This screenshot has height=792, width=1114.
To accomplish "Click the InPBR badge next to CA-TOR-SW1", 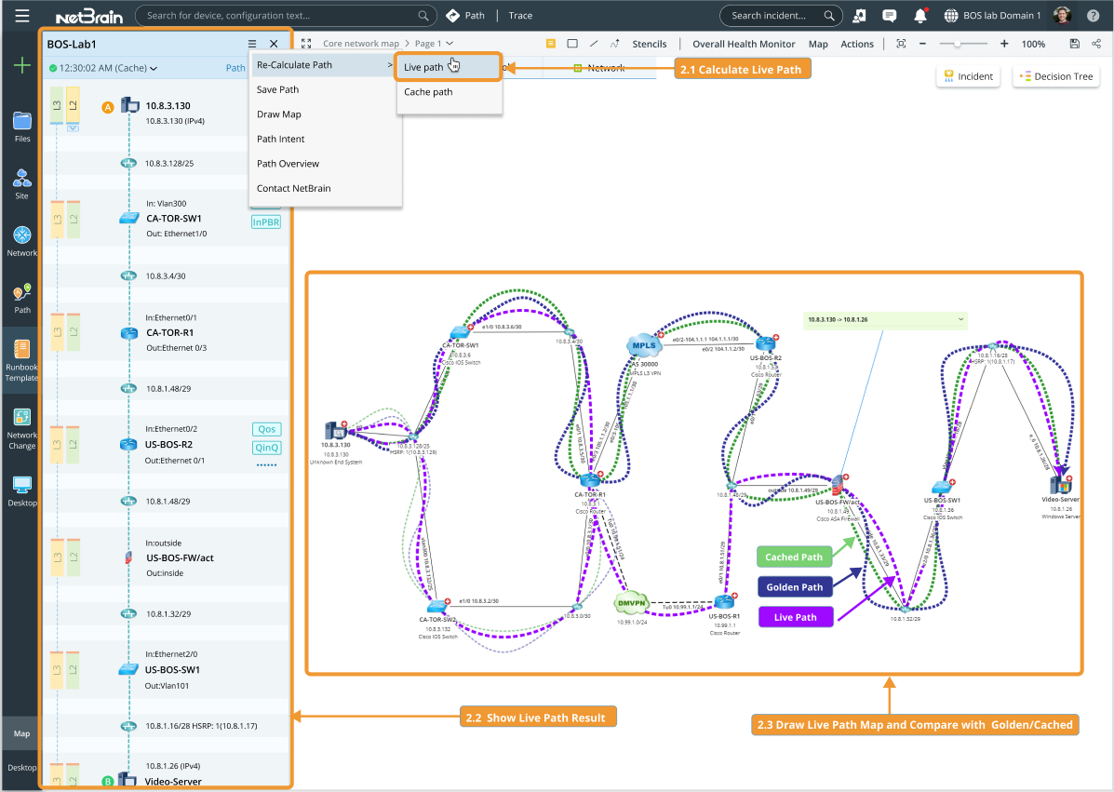I will coord(265,221).
